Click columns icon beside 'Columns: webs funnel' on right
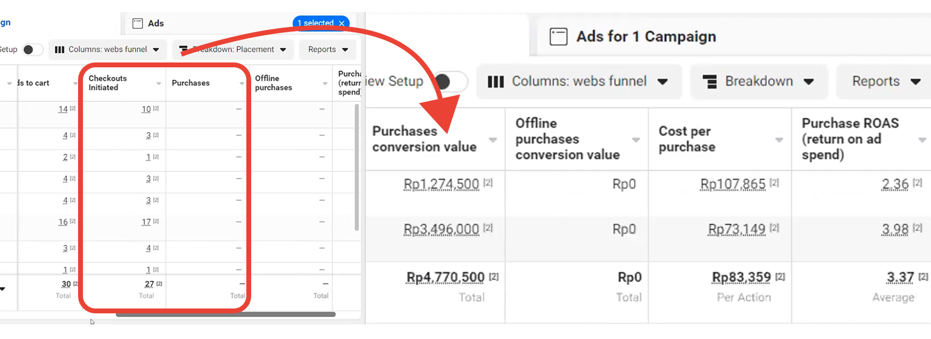Image resolution: width=931 pixels, height=339 pixels. (x=496, y=82)
